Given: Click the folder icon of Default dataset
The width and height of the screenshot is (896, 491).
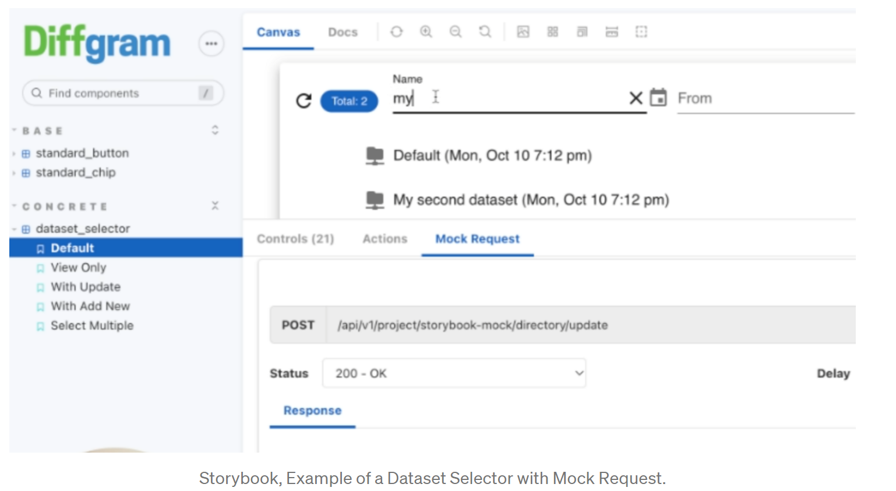Looking at the screenshot, I should tap(375, 155).
